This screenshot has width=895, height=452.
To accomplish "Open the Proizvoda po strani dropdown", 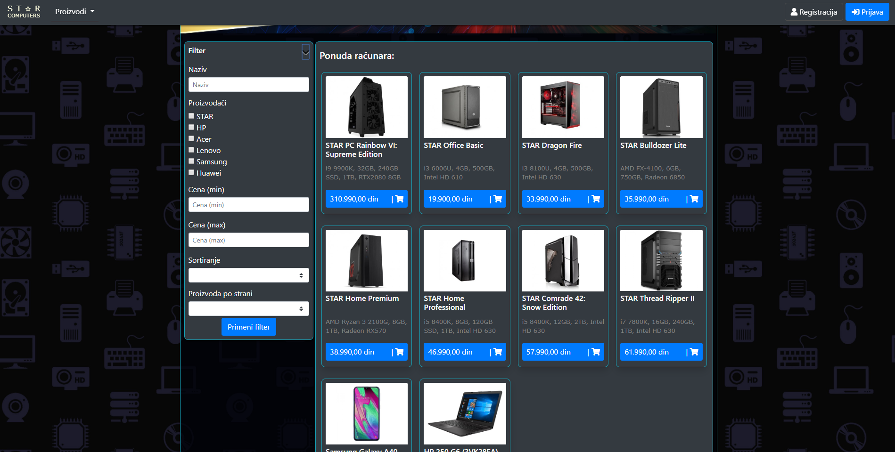I will (x=249, y=309).
